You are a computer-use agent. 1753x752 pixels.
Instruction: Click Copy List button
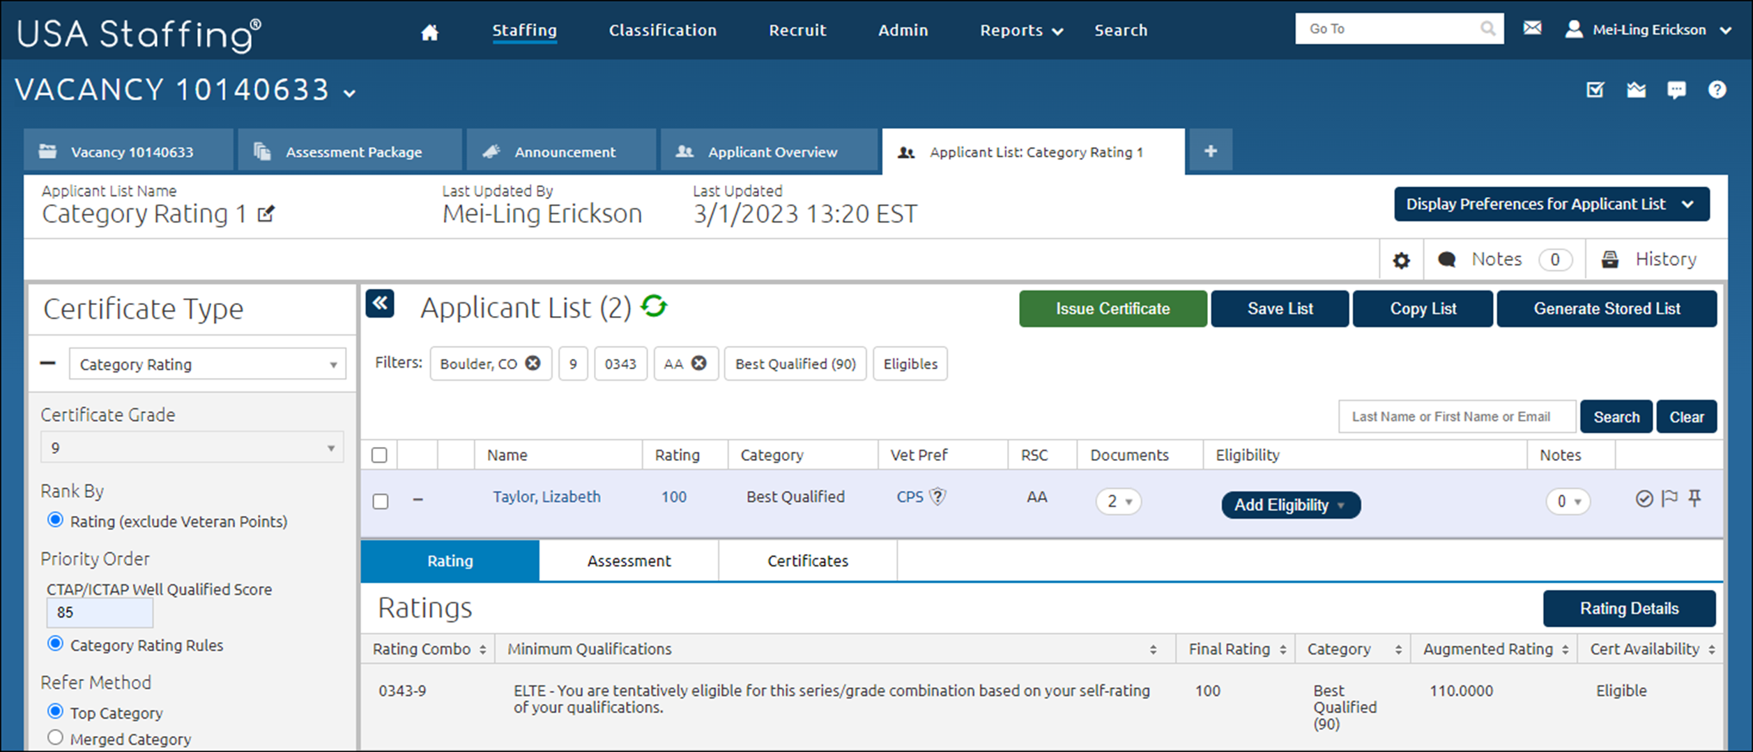coord(1423,308)
